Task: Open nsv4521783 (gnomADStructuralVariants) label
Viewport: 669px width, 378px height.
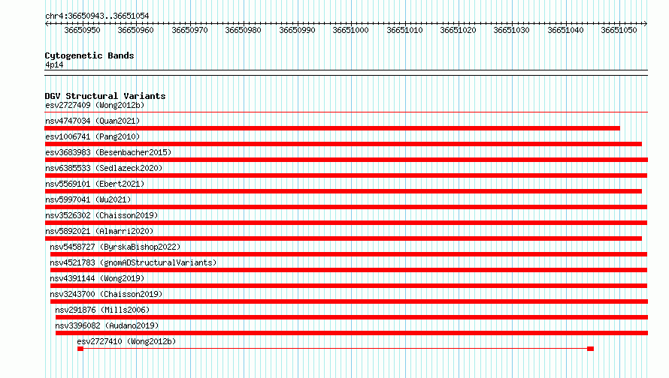Action: point(133,262)
